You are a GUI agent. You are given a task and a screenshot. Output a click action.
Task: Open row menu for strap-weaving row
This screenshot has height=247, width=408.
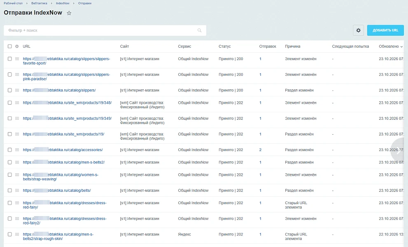coord(17,175)
